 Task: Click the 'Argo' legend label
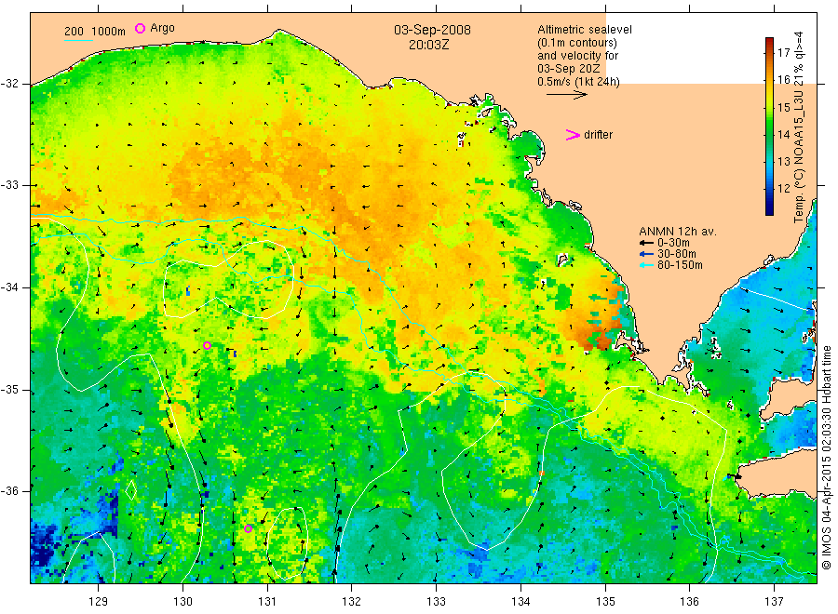[162, 28]
